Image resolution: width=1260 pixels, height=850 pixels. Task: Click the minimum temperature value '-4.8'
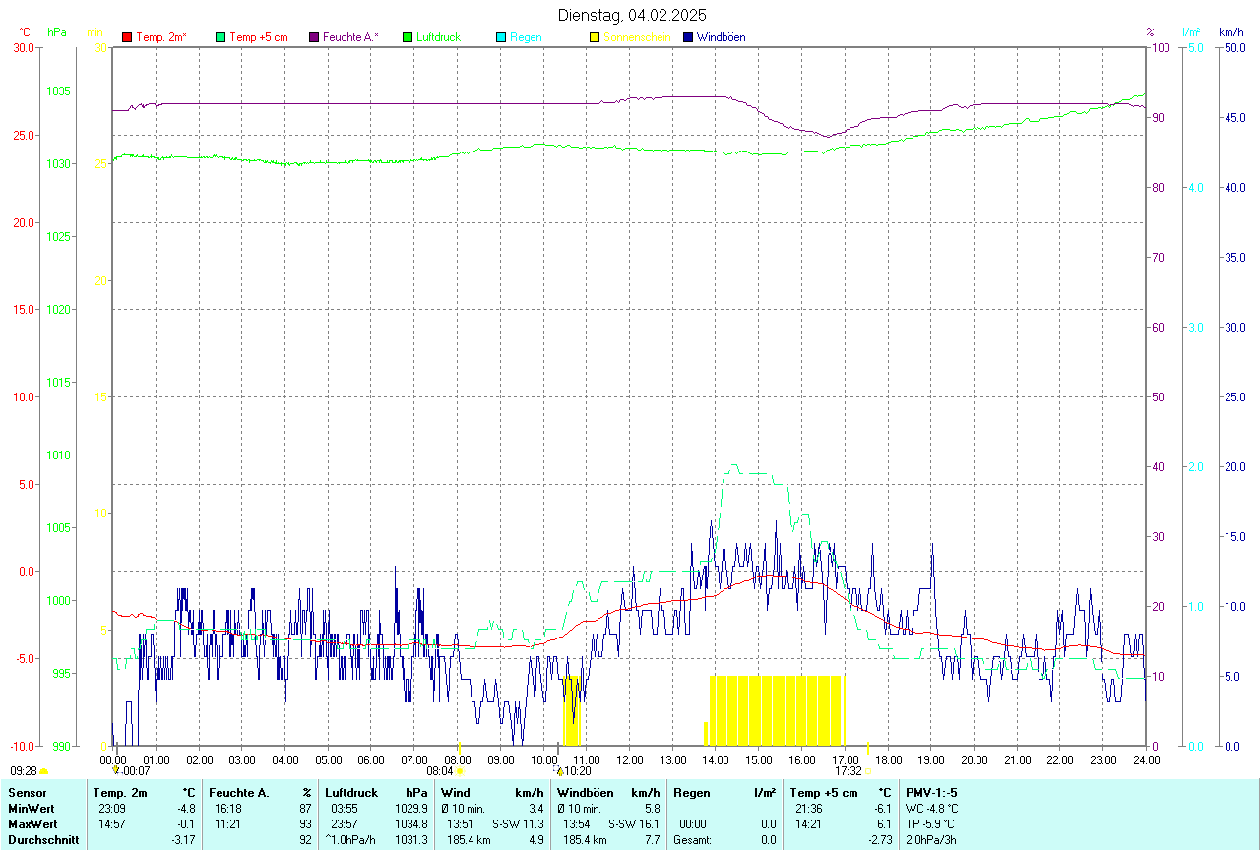tap(186, 809)
